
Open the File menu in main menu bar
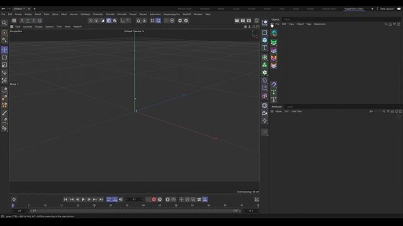click(3, 14)
